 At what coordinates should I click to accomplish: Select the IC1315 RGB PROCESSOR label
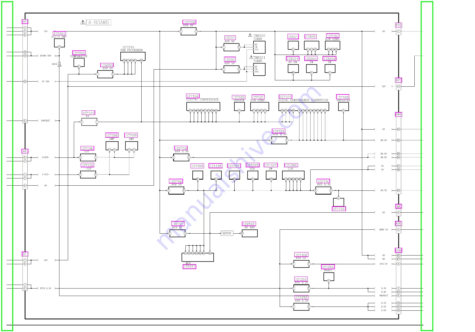click(132, 49)
